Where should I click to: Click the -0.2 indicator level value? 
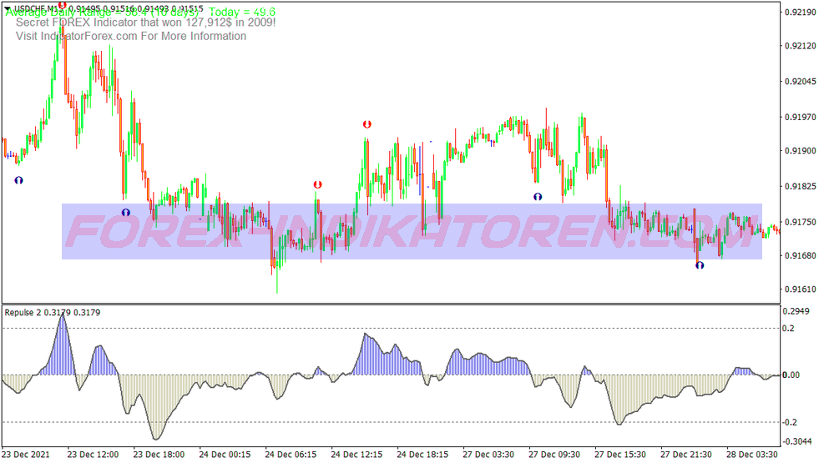(x=790, y=423)
